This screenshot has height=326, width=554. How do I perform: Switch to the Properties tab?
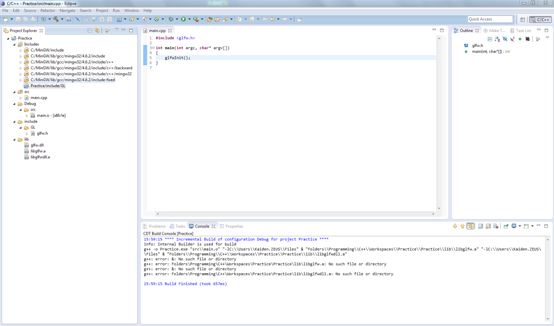tap(231, 226)
